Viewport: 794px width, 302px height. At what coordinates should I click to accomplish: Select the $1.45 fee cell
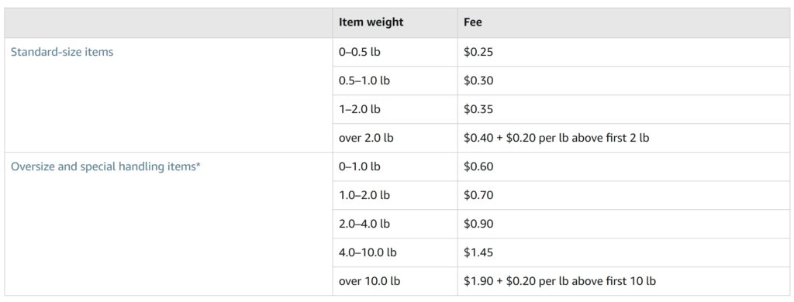pyautogui.click(x=623, y=252)
